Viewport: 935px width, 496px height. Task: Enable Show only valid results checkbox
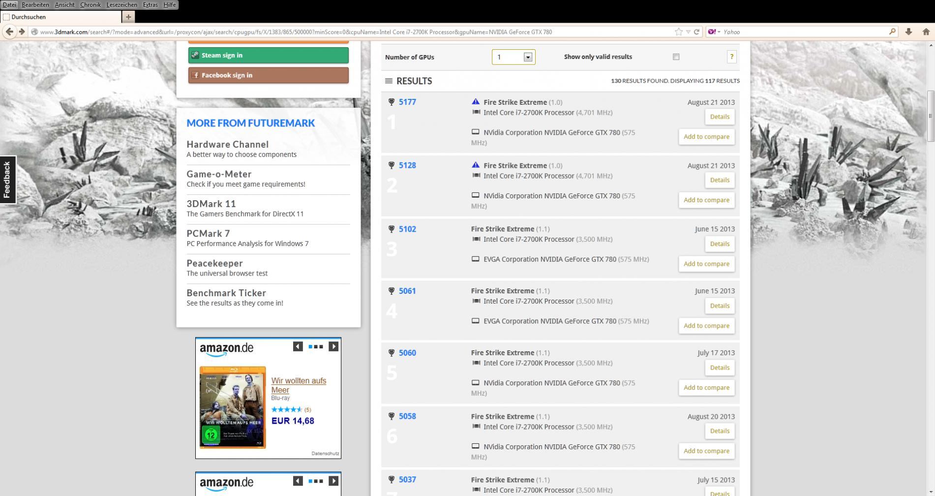tap(676, 57)
